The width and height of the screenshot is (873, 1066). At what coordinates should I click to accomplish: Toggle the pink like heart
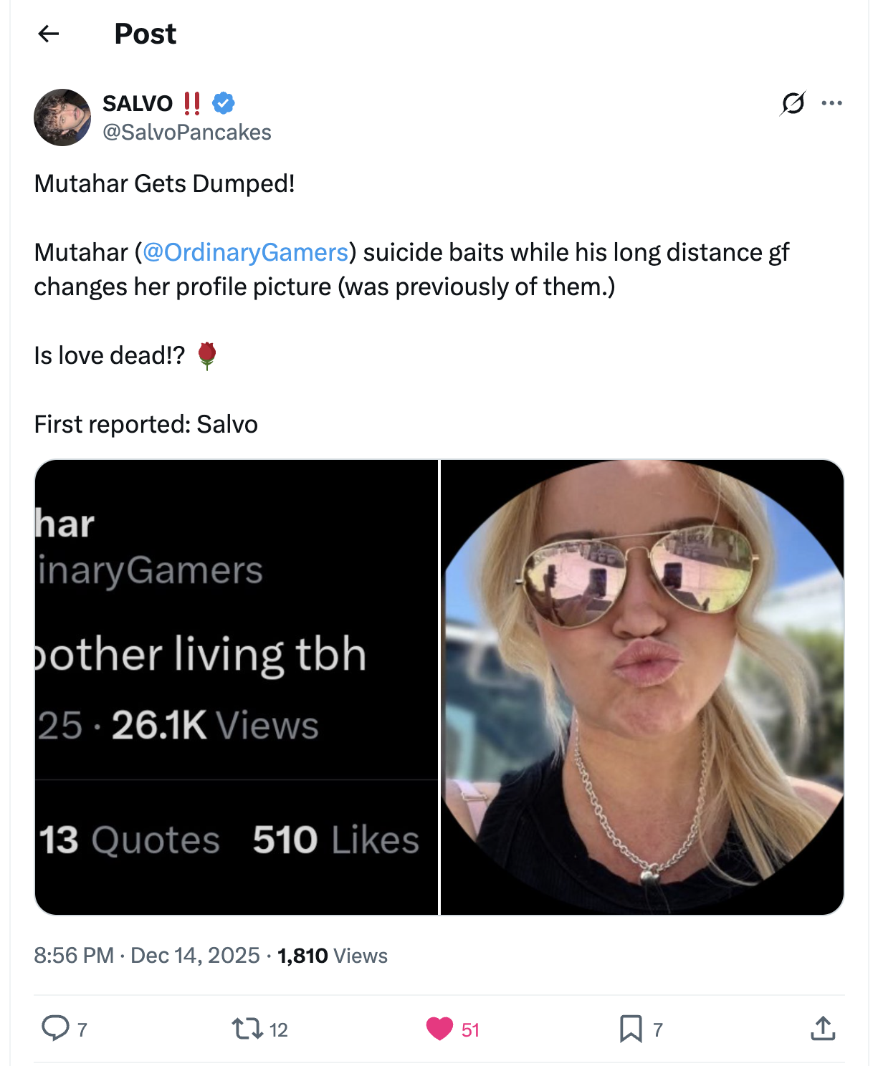(x=439, y=1029)
